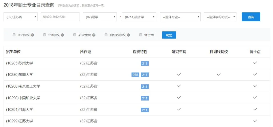Image resolution: width=273 pixels, height=127 pixels.
Task: Click the 招生单位 column header
Action: (13, 52)
